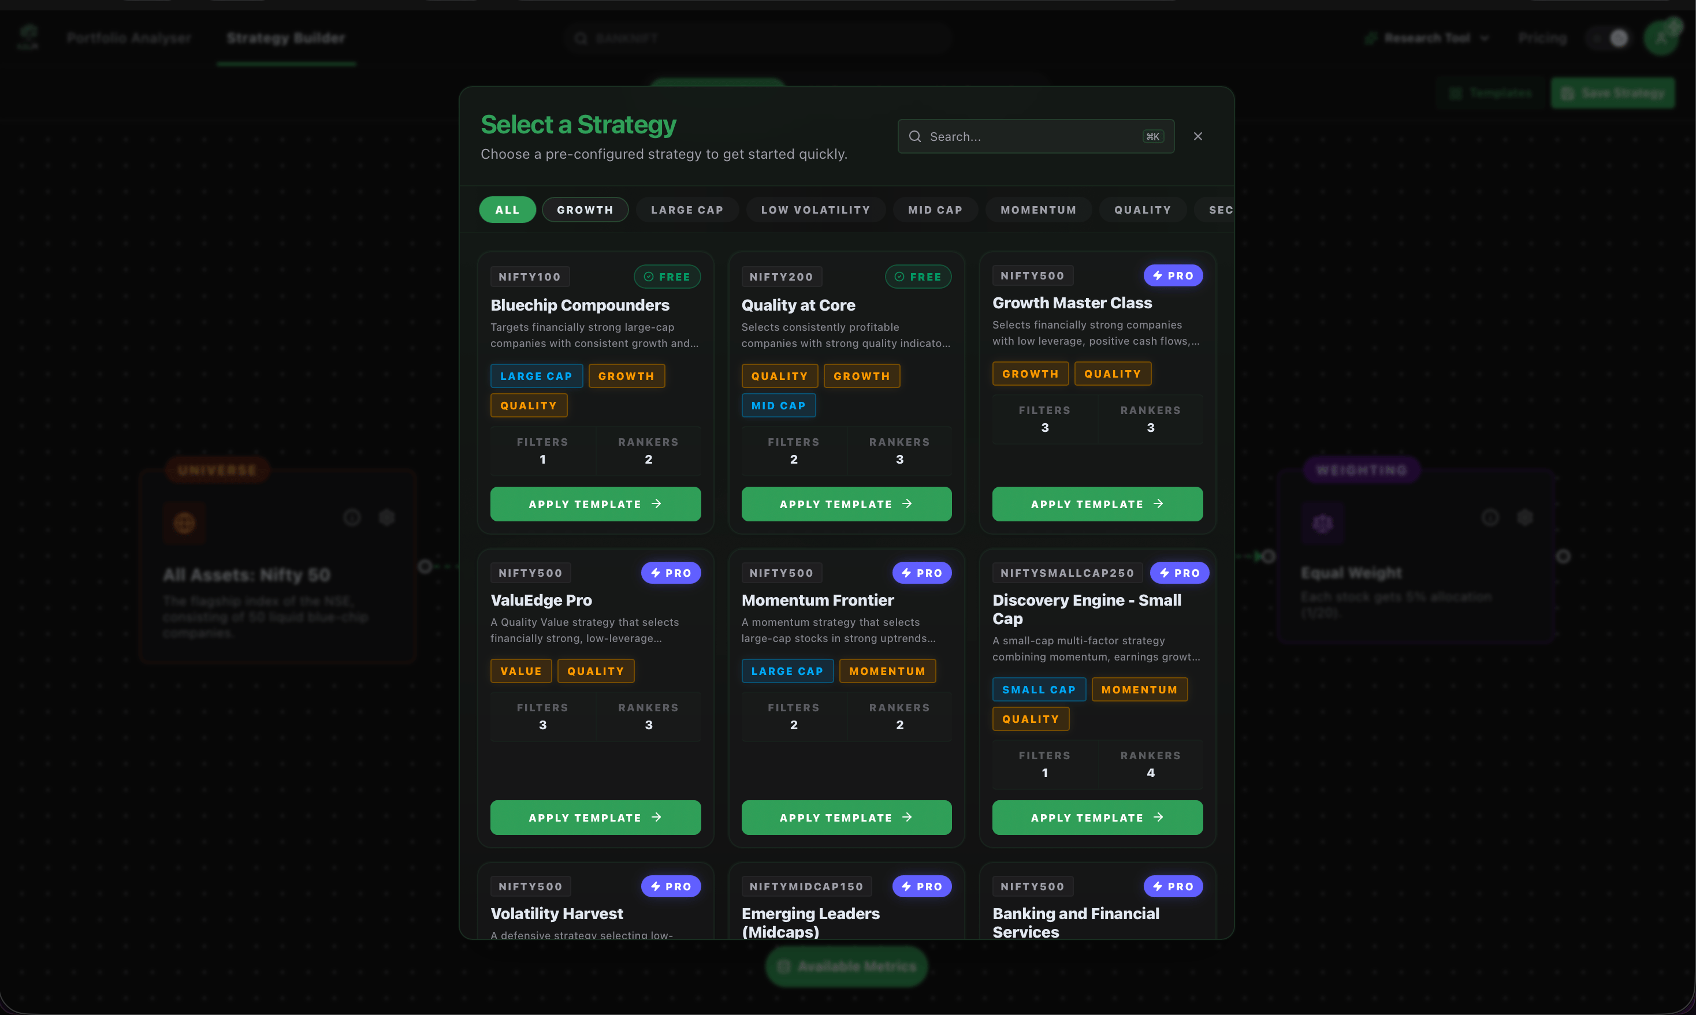The width and height of the screenshot is (1696, 1015).
Task: Click the Universe node globe icon
Action: click(184, 523)
